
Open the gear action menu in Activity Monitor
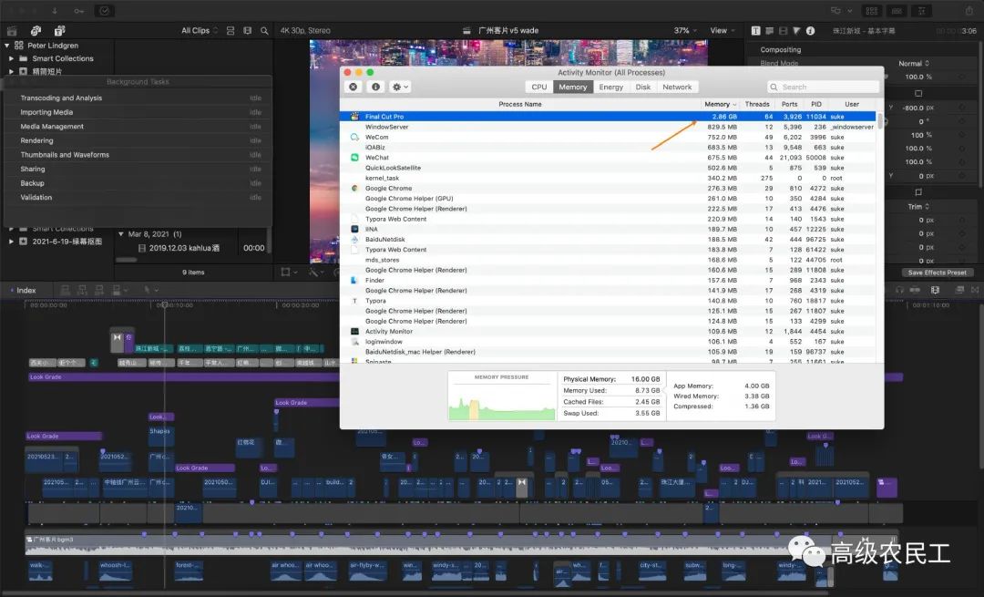(400, 87)
